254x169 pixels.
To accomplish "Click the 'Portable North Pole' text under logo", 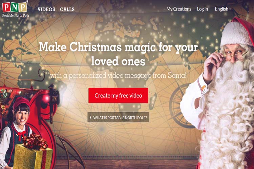I will [x=16, y=16].
